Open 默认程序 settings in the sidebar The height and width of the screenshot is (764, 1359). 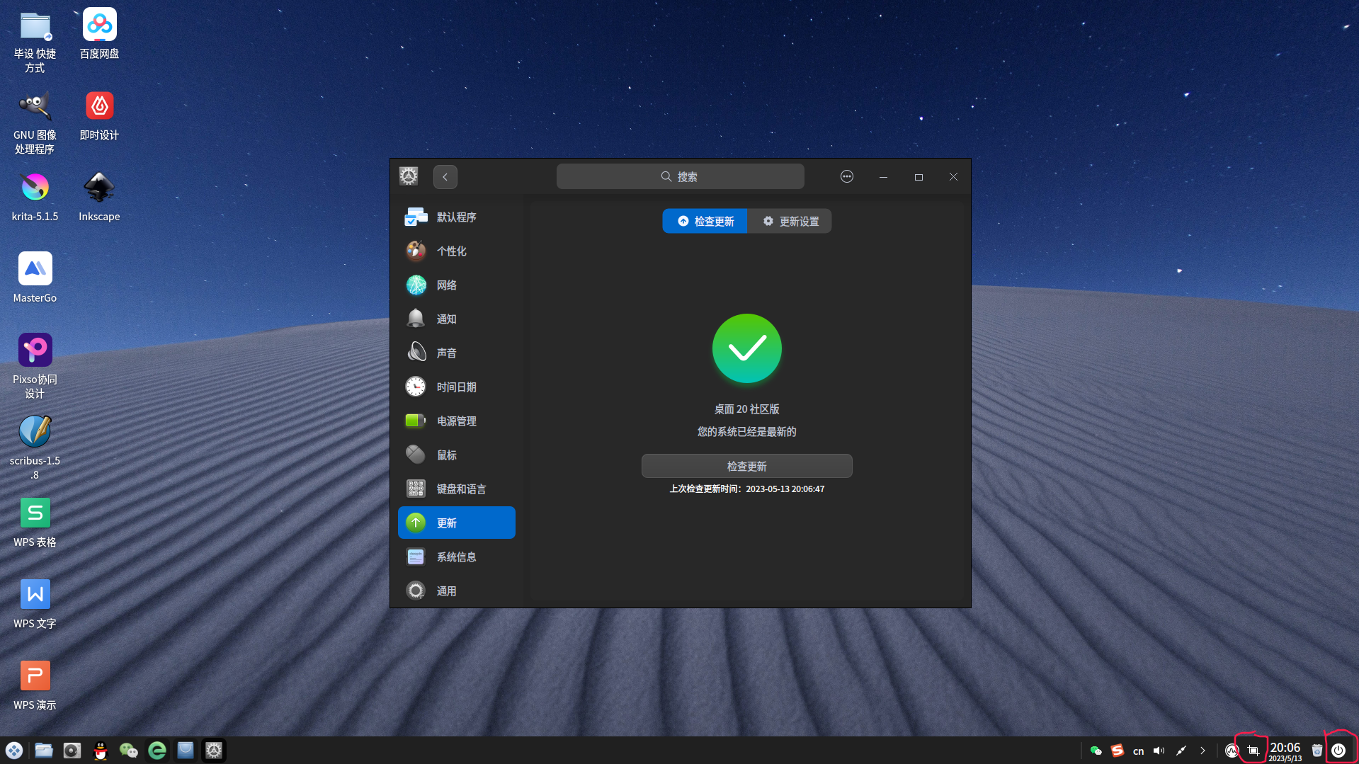tap(457, 217)
